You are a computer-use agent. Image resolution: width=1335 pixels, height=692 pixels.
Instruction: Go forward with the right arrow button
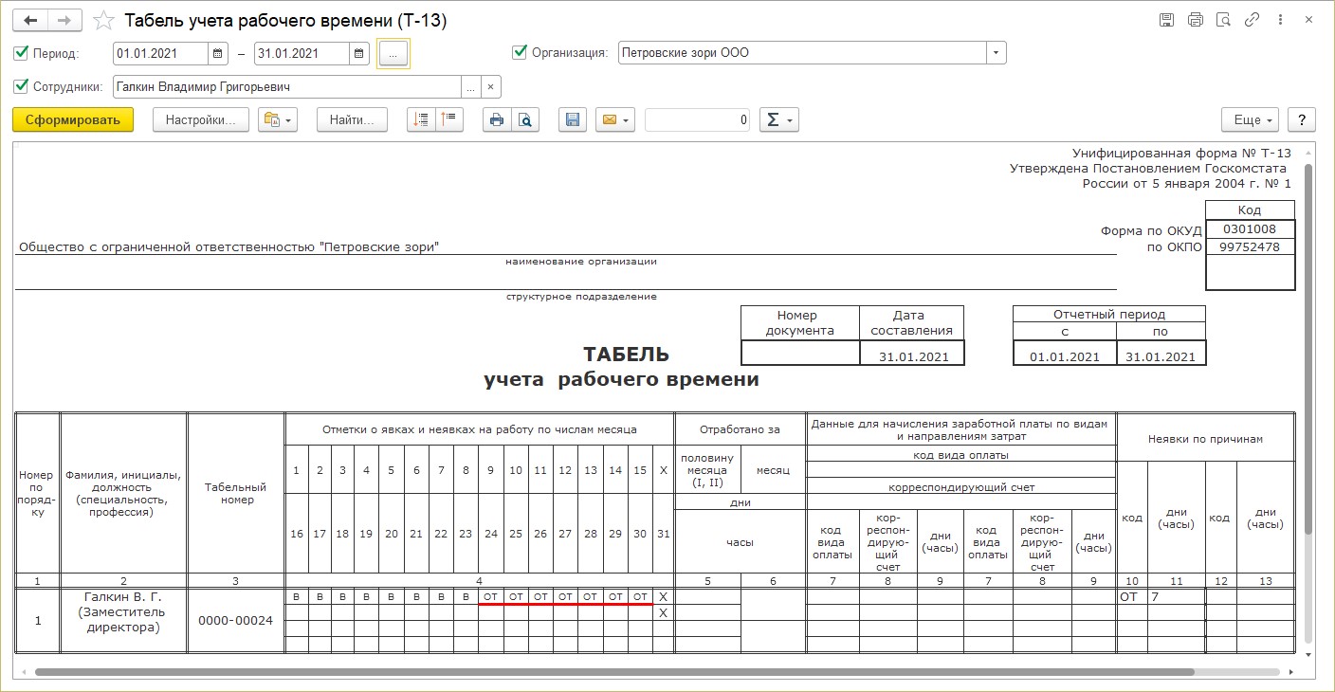click(64, 20)
